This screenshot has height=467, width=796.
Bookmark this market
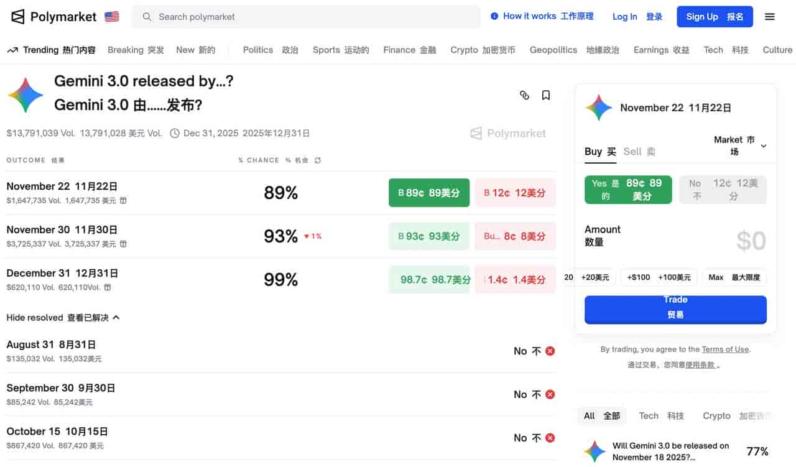[546, 95]
